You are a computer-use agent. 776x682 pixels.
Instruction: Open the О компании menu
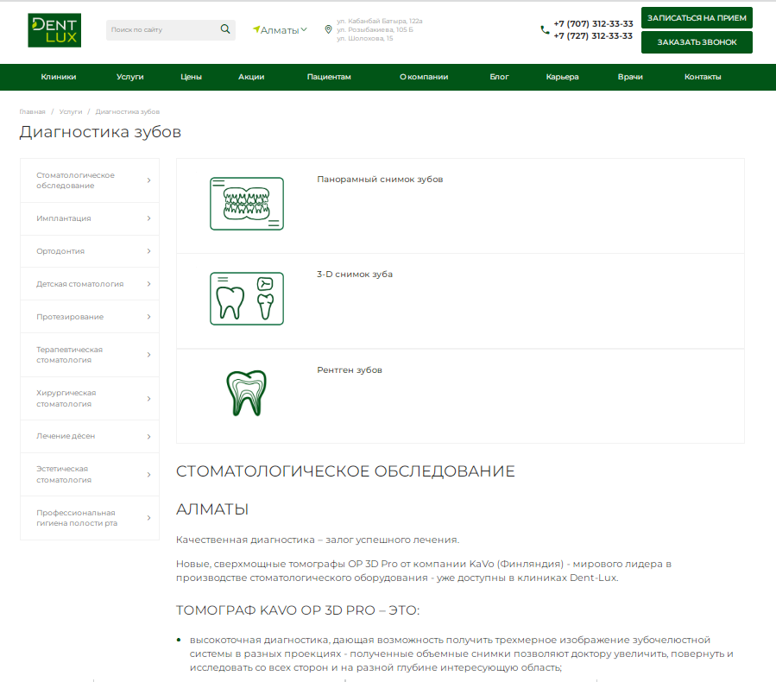(424, 77)
